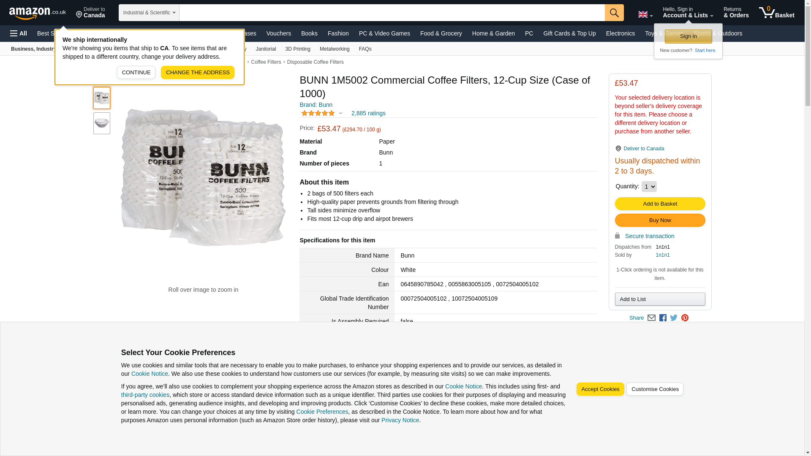Open the All hamburger menu

(x=19, y=33)
